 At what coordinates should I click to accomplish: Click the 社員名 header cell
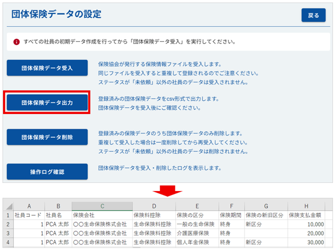tap(58, 215)
